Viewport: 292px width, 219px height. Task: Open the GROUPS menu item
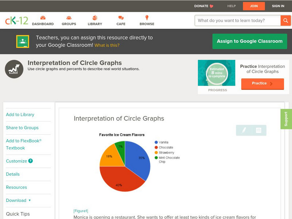pyautogui.click(x=69, y=24)
